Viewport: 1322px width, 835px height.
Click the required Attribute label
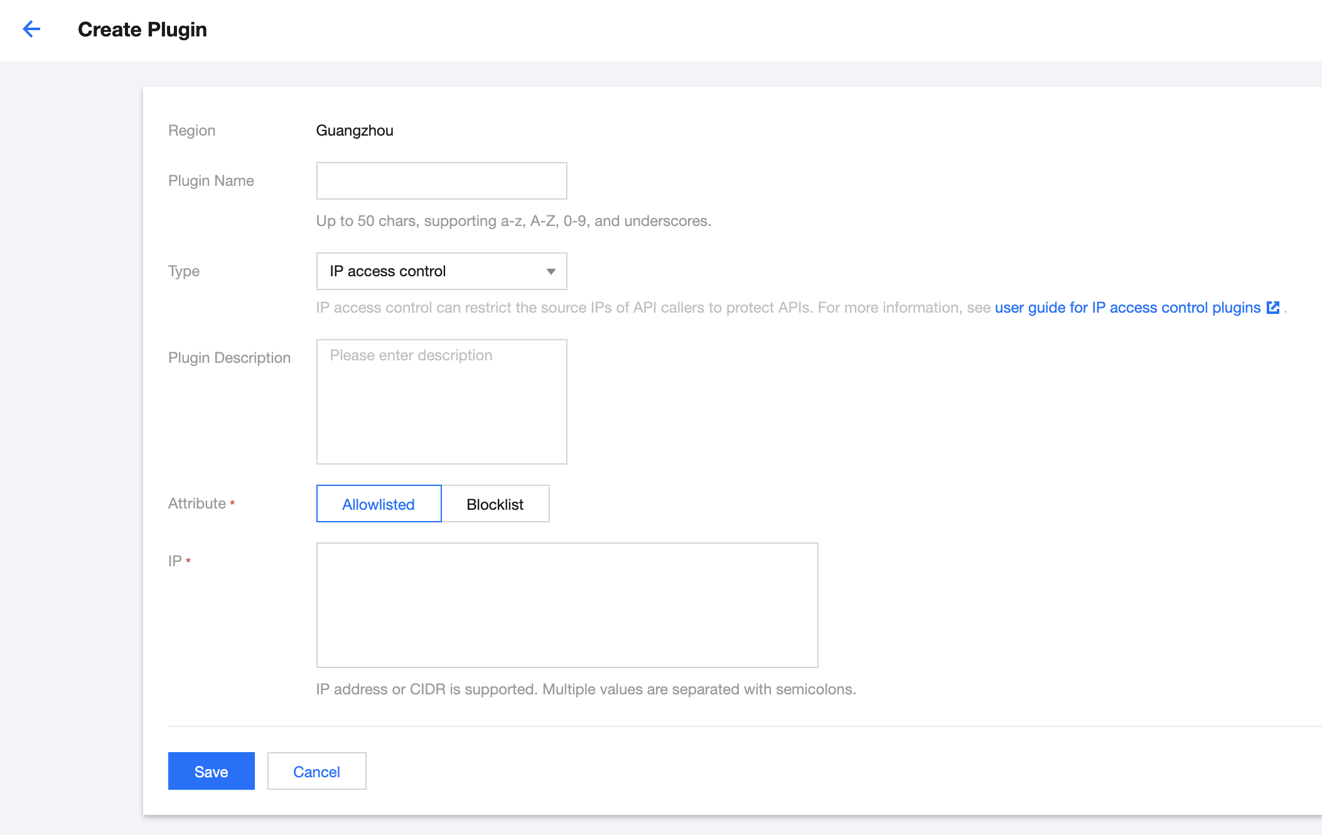[x=197, y=504]
